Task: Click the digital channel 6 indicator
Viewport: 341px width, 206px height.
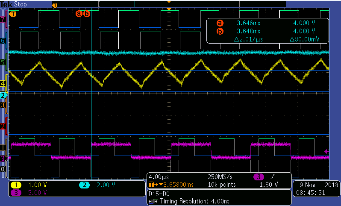Action: pos(3,41)
